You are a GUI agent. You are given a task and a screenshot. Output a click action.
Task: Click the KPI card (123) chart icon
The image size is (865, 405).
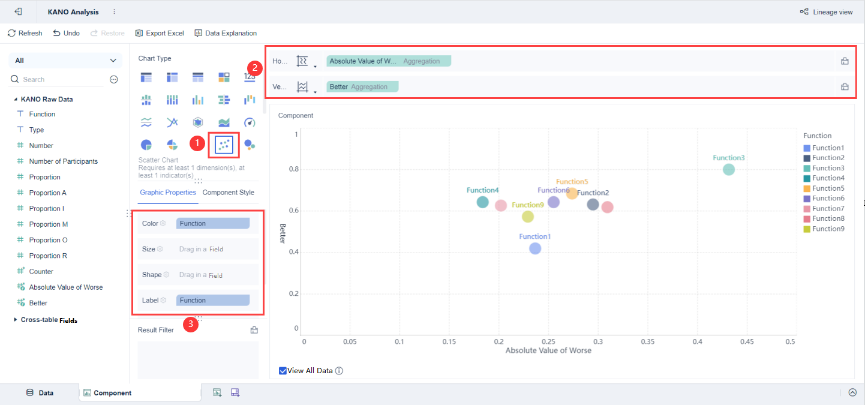coord(249,77)
